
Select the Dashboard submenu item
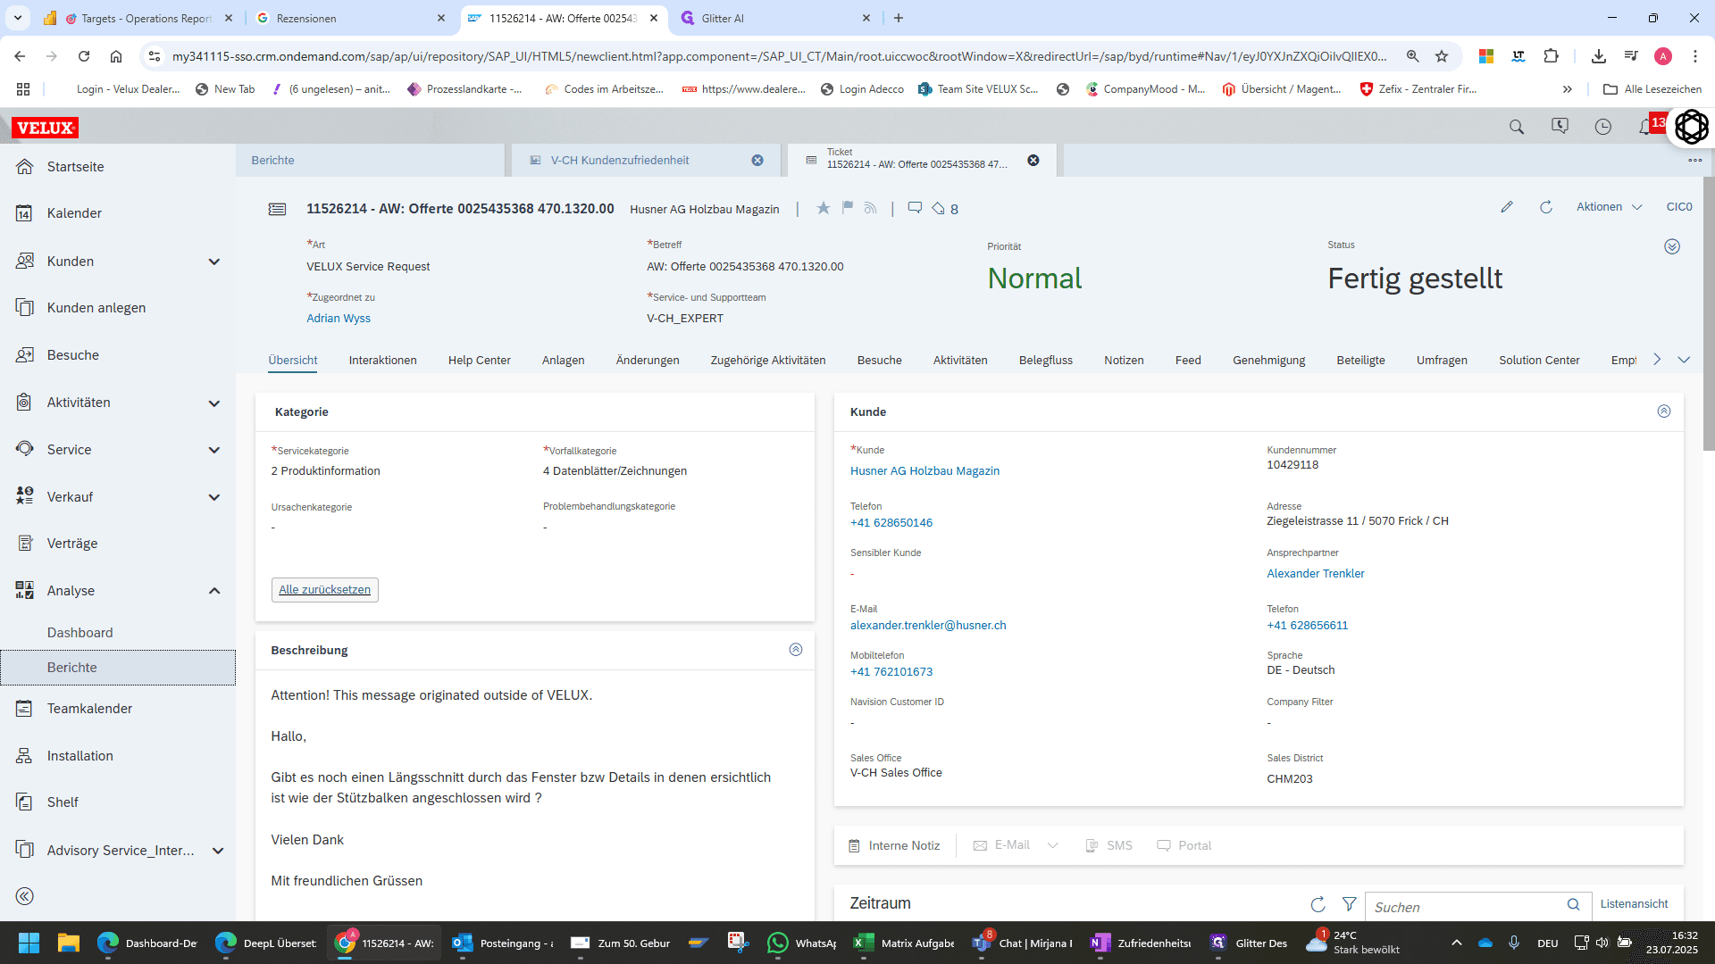pyautogui.click(x=80, y=633)
